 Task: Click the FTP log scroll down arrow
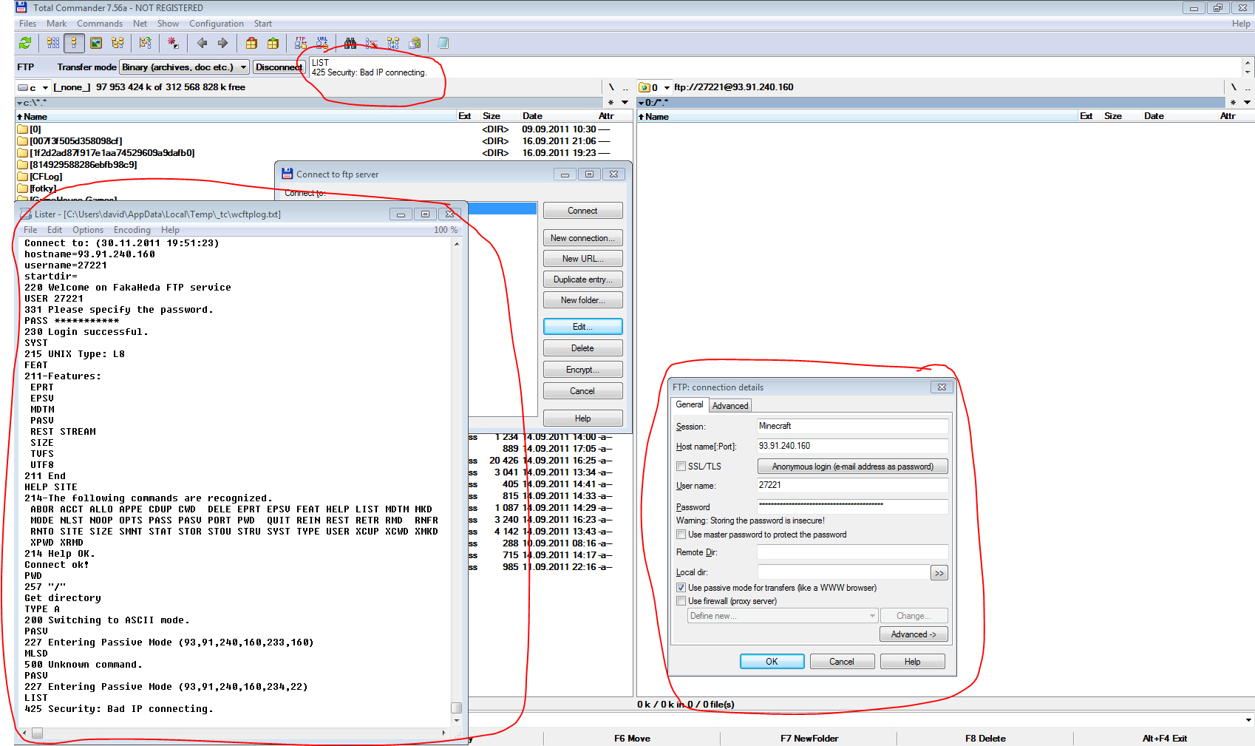1248,72
